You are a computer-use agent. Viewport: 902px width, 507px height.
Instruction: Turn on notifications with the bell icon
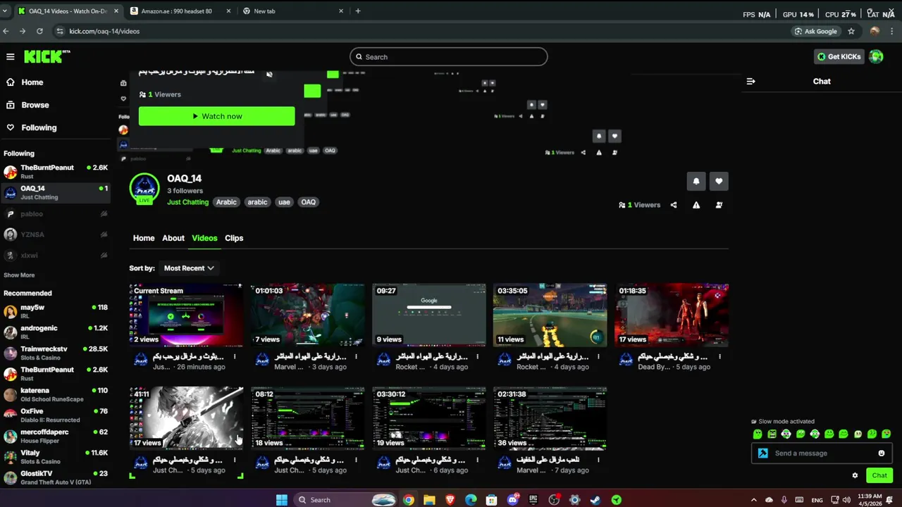[696, 181]
